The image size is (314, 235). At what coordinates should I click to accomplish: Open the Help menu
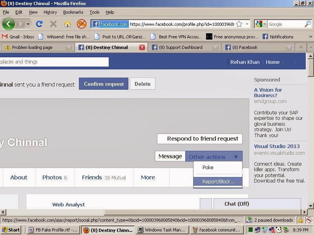[x=110, y=12]
